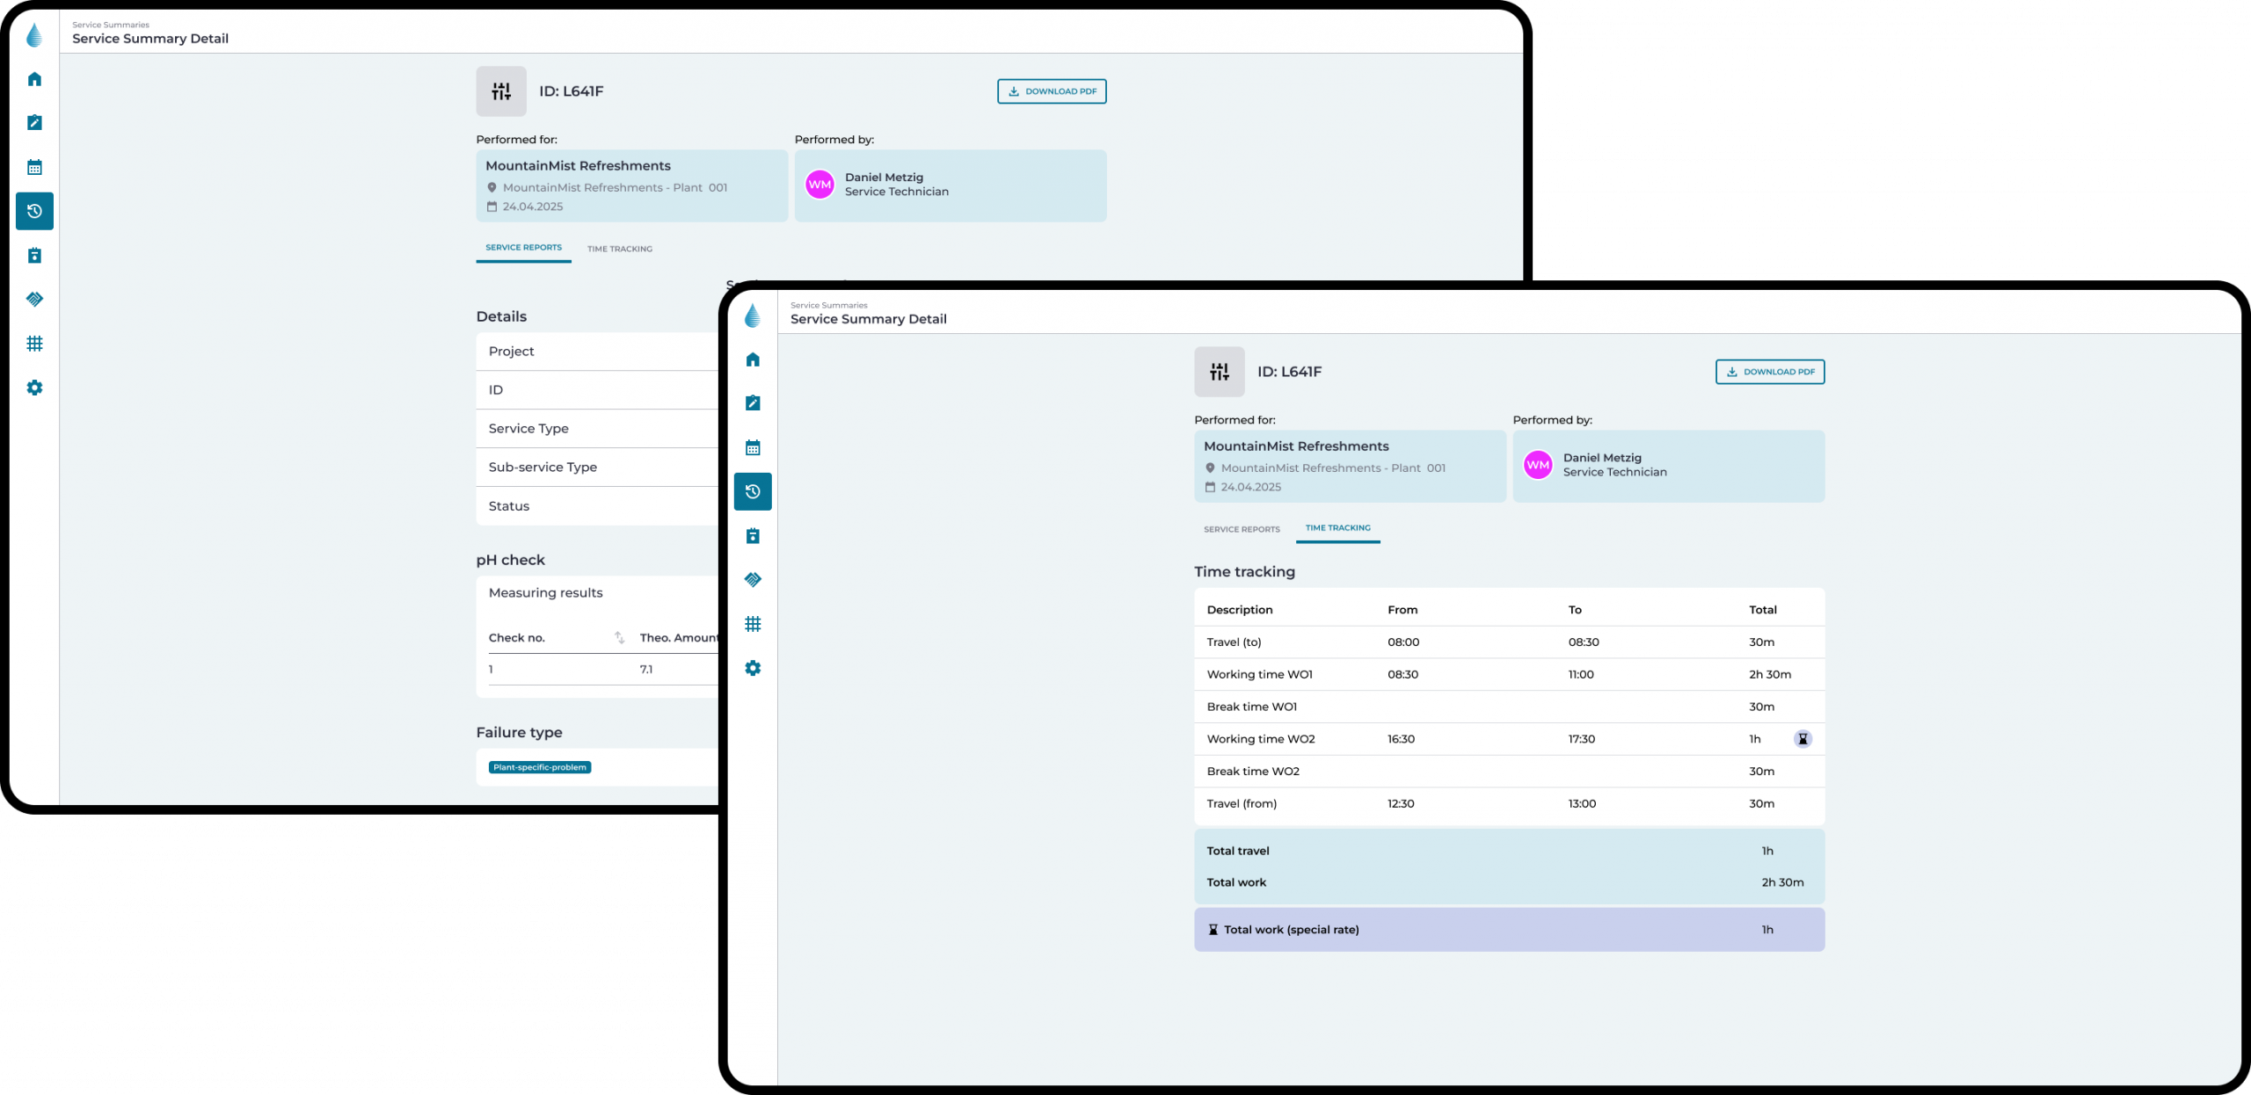Click Daniel Metzig's WM avatar
The width and height of the screenshot is (2251, 1095).
tap(1538, 465)
